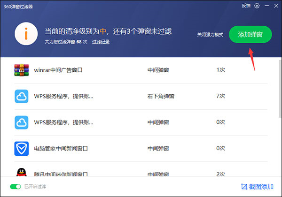Select WPS服务程序 row with 7次
Viewport: 282px width, 197px height.
(141, 96)
